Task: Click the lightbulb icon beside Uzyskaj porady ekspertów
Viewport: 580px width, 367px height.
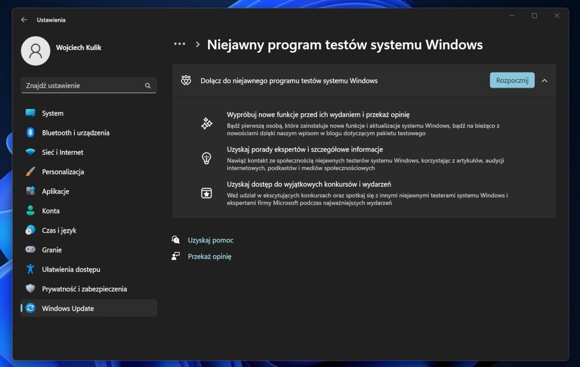Action: point(206,158)
